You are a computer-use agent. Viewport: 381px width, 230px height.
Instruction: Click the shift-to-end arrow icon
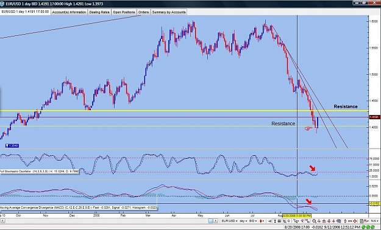pyautogui.click(x=269, y=221)
